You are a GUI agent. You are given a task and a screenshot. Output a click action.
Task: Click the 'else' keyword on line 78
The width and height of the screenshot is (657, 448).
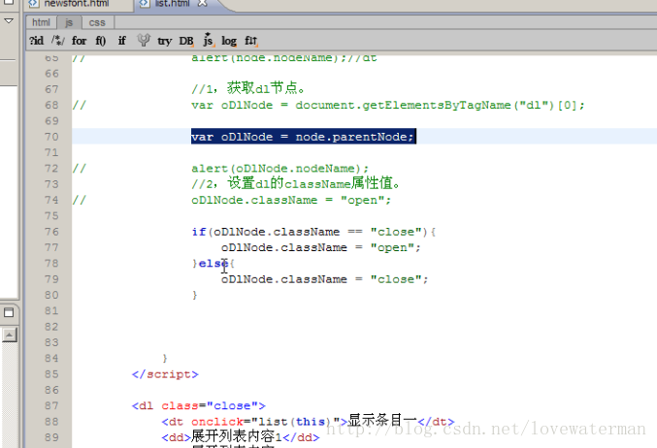click(x=214, y=264)
